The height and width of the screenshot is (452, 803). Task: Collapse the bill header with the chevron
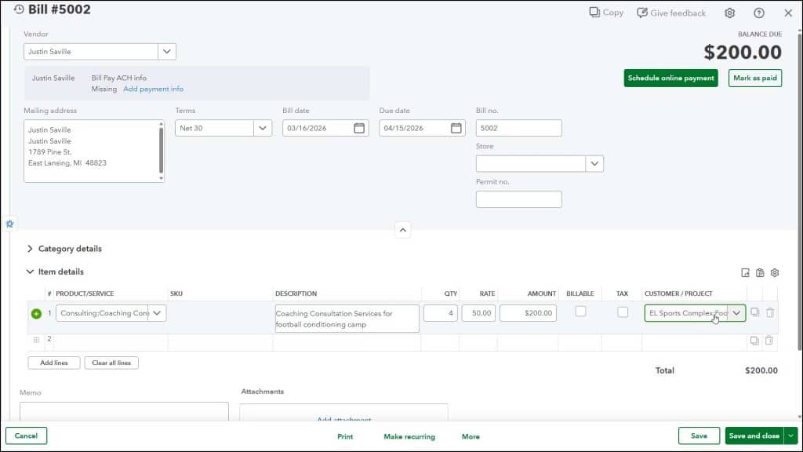[x=402, y=229]
